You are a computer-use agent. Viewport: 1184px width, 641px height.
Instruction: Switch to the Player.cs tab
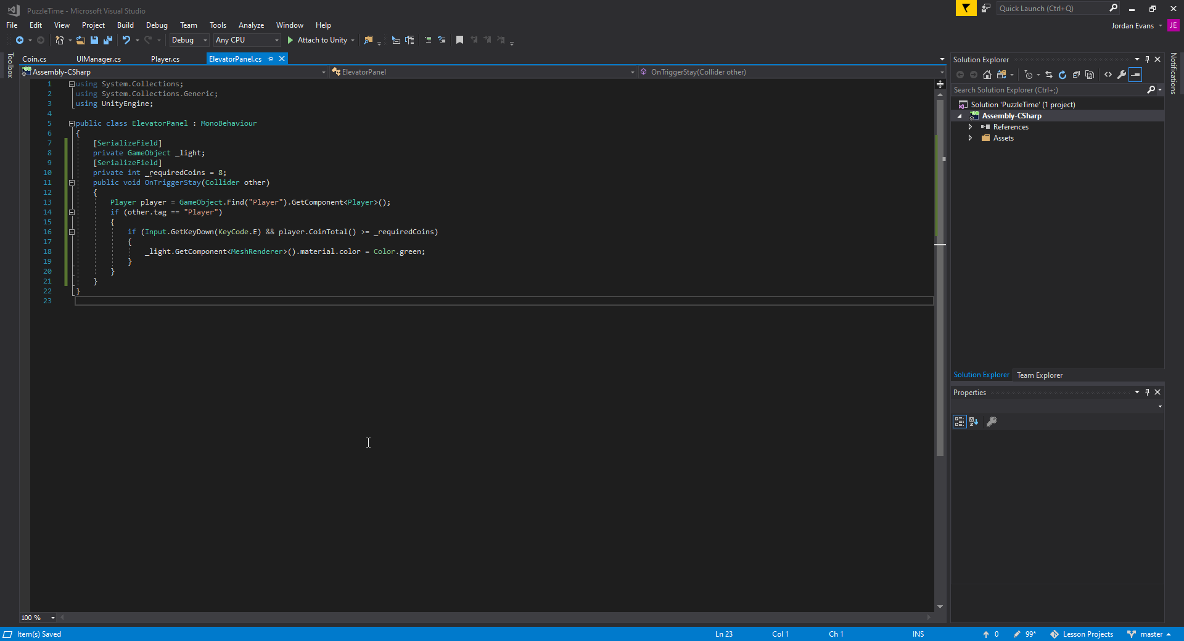click(x=165, y=59)
